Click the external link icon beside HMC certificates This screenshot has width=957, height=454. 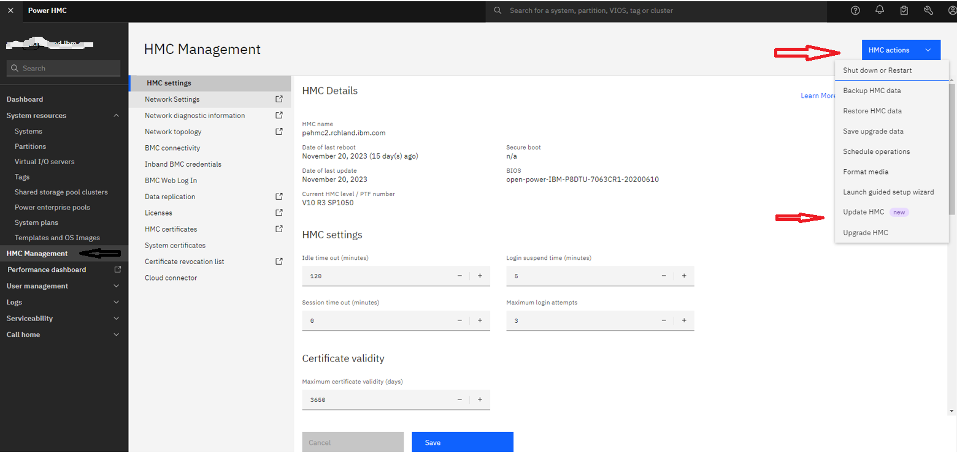pyautogui.click(x=279, y=229)
